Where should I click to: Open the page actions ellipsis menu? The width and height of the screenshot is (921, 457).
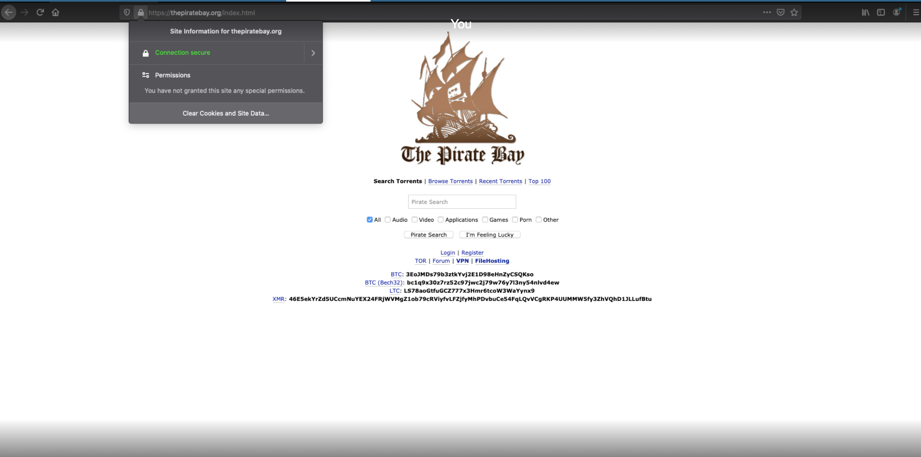click(767, 12)
